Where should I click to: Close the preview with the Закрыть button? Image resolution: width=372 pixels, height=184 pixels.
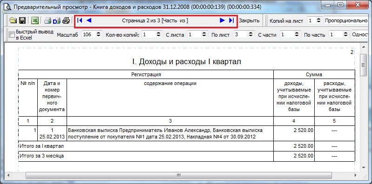click(x=249, y=20)
